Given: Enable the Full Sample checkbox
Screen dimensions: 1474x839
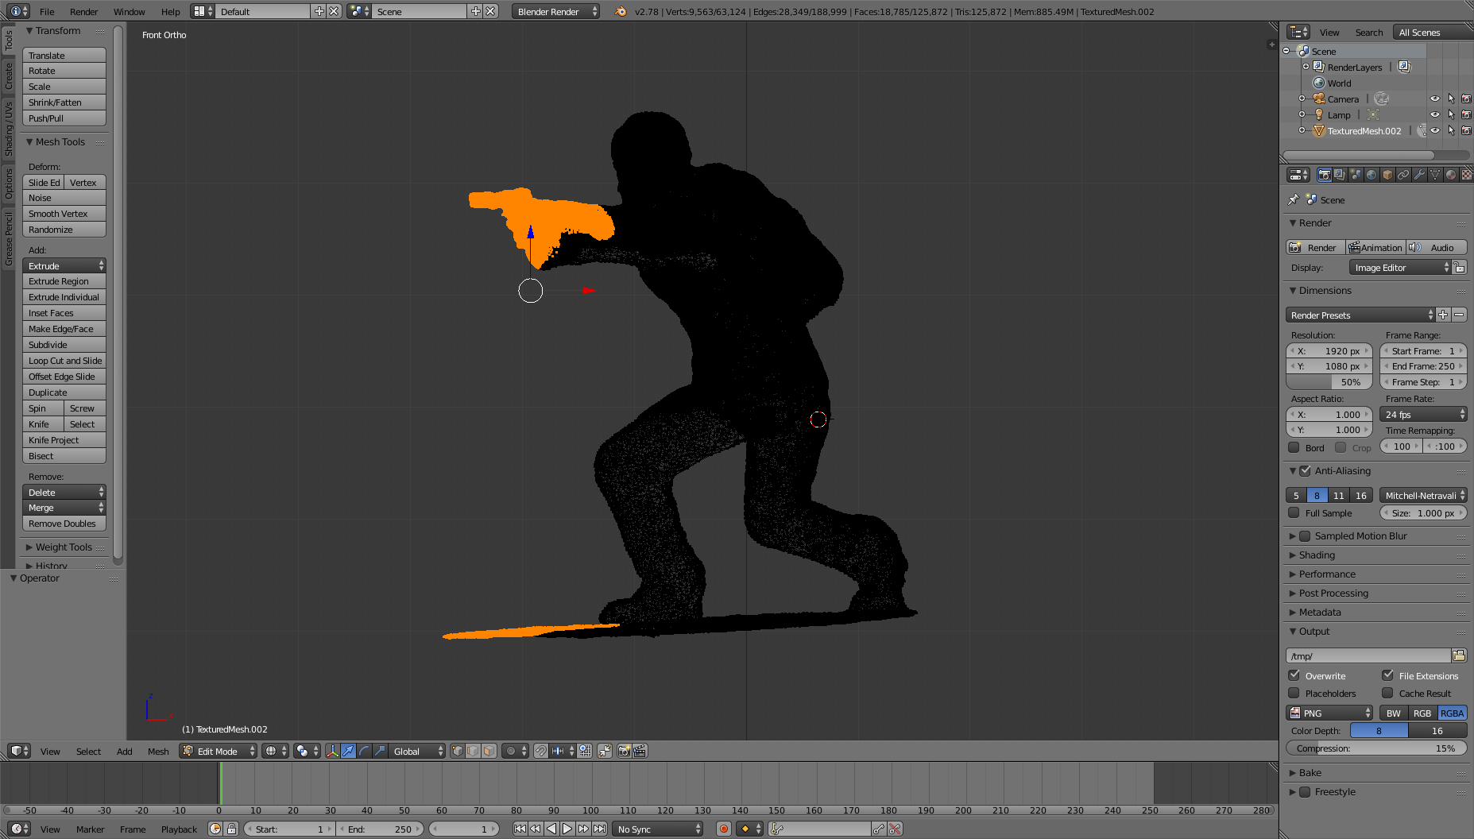Looking at the screenshot, I should [1294, 513].
